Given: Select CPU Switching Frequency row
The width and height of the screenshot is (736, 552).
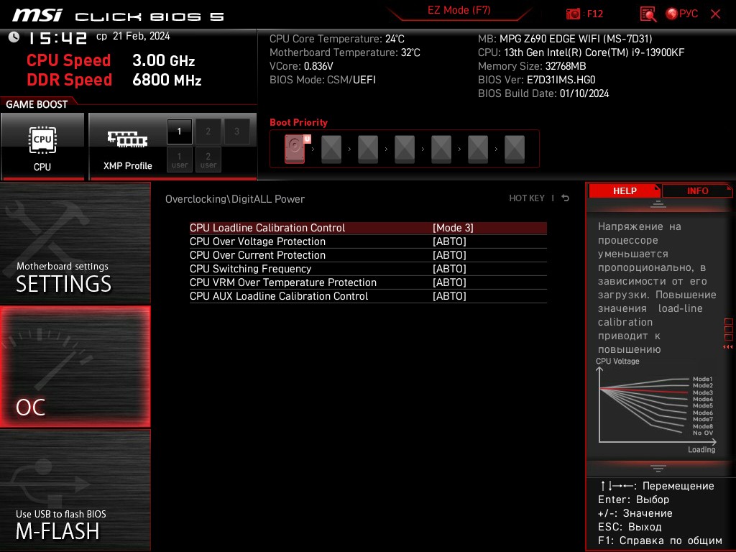Looking at the screenshot, I should [368, 269].
